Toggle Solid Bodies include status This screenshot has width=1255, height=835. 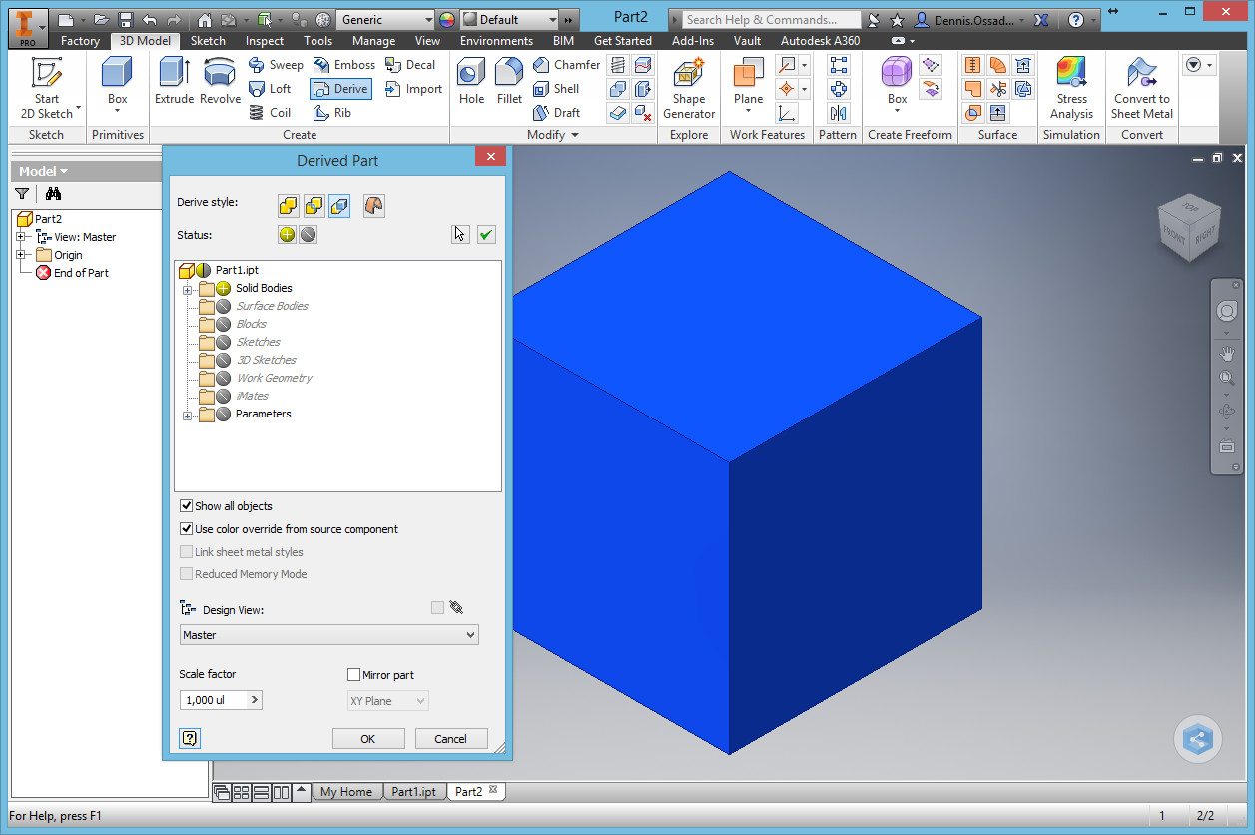(224, 288)
